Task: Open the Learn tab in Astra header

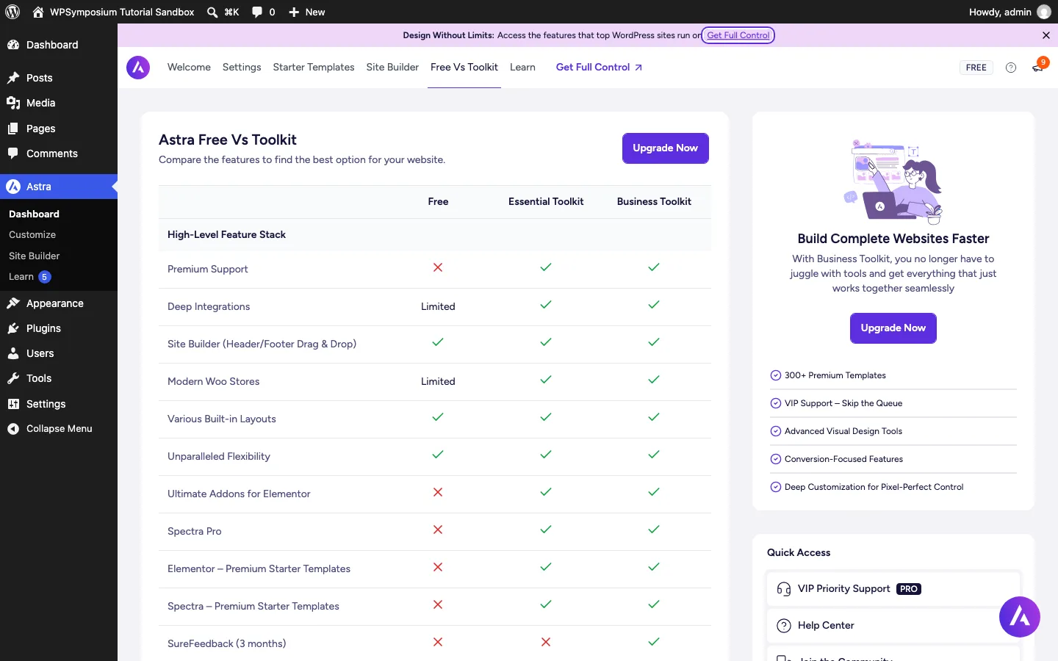Action: click(522, 68)
